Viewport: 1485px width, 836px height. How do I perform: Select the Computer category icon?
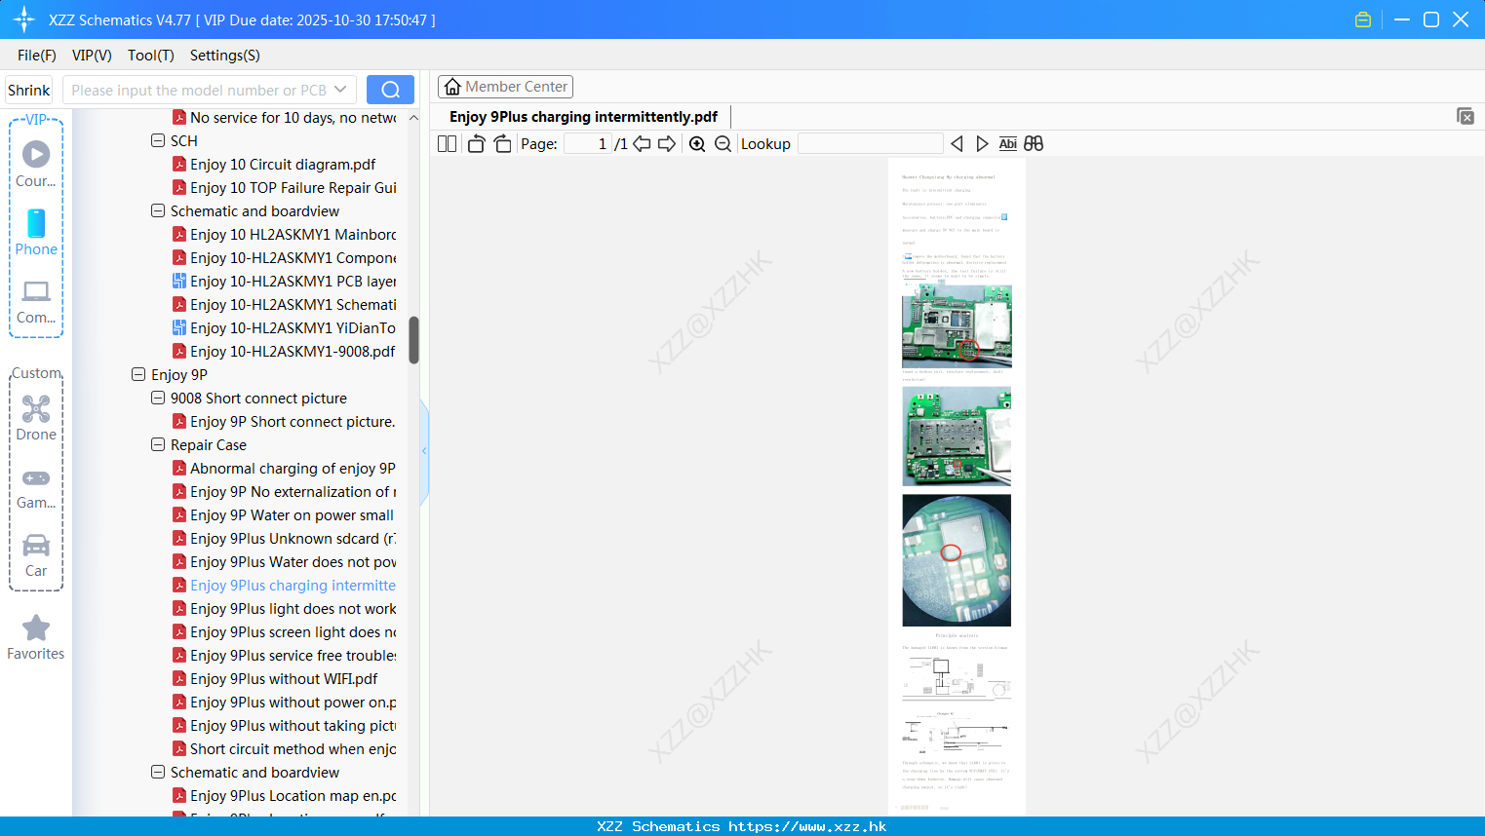(36, 301)
